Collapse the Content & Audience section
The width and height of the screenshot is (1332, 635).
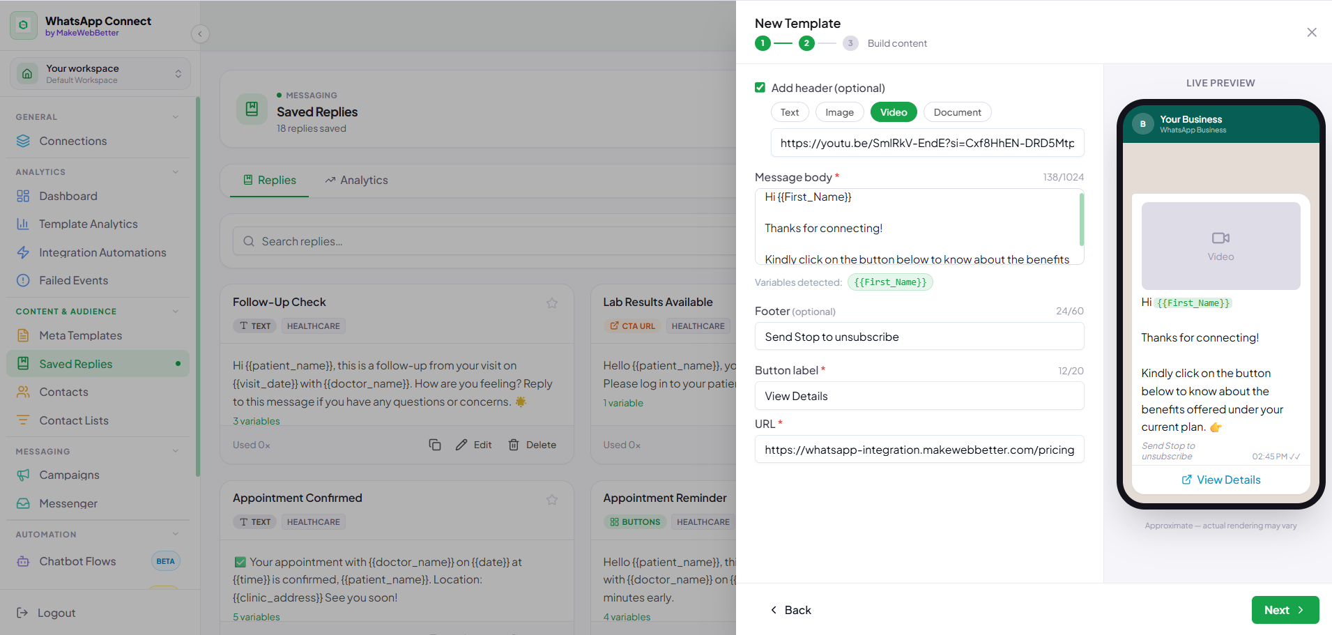coord(176,312)
